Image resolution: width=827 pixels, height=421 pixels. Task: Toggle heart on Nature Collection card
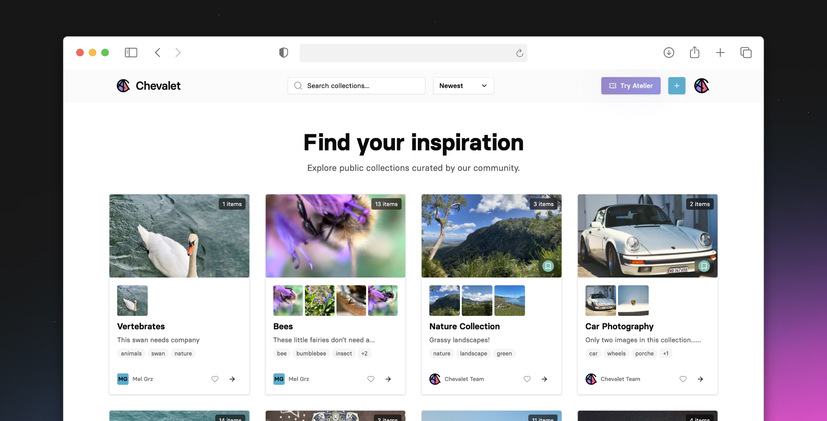(527, 379)
